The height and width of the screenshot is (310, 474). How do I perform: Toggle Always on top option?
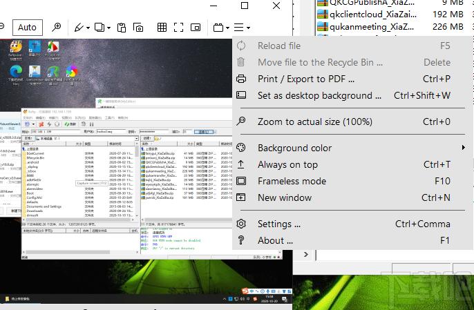[x=352, y=165]
